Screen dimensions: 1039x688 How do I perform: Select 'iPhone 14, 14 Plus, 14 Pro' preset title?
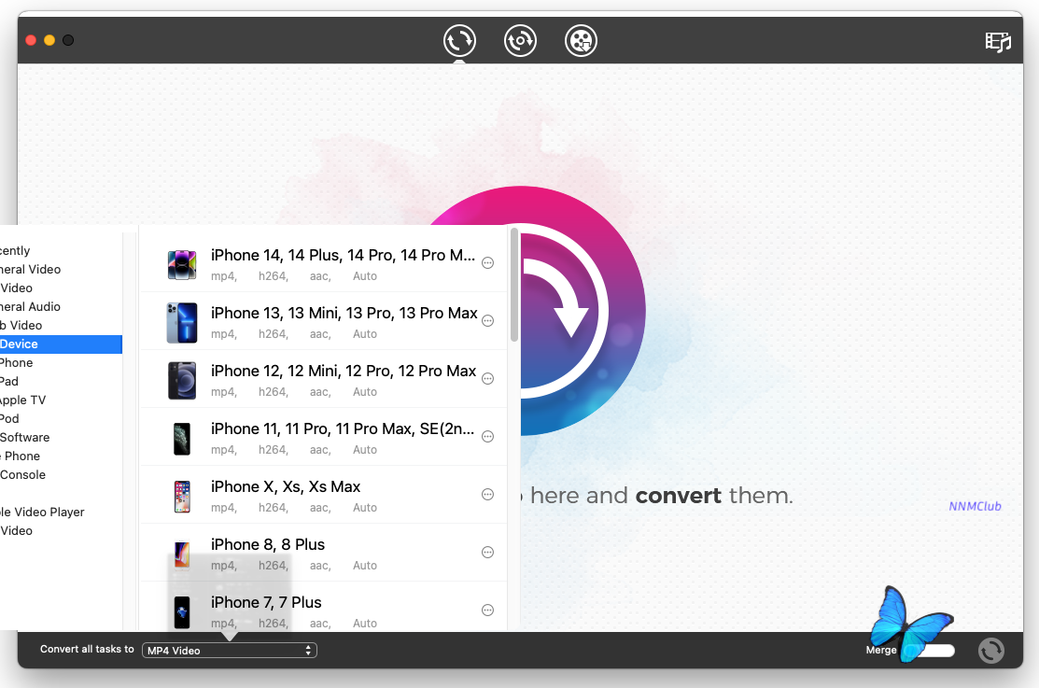(343, 255)
